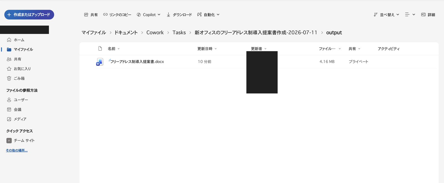Click the star icon beside お気に入り

[x=9, y=69]
